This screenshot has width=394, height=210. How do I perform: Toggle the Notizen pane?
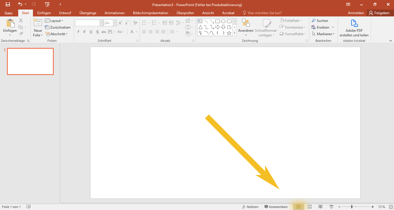click(250, 207)
